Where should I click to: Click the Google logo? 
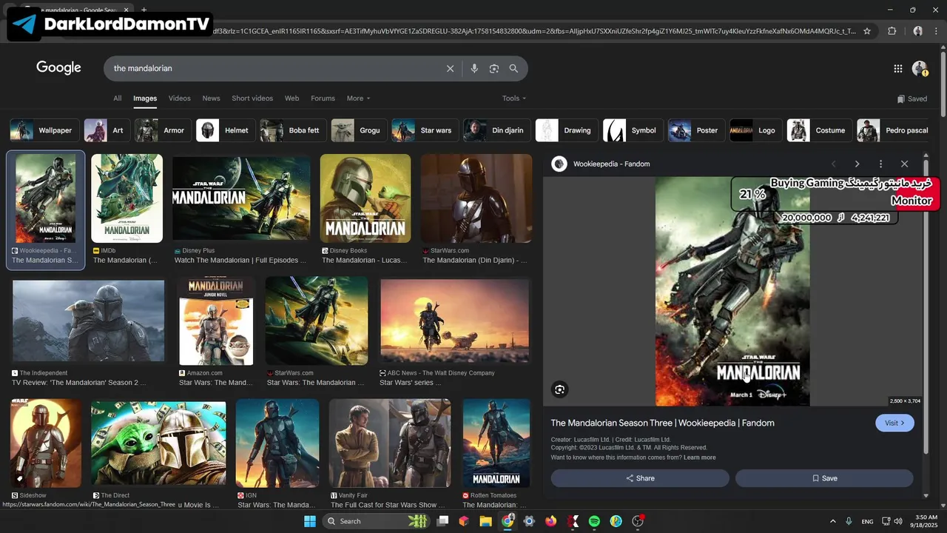(x=58, y=68)
